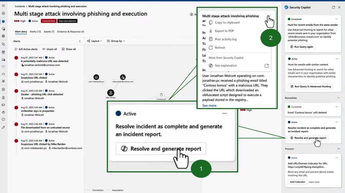
Task: Select the Mike Barden user node
Action: (111, 93)
